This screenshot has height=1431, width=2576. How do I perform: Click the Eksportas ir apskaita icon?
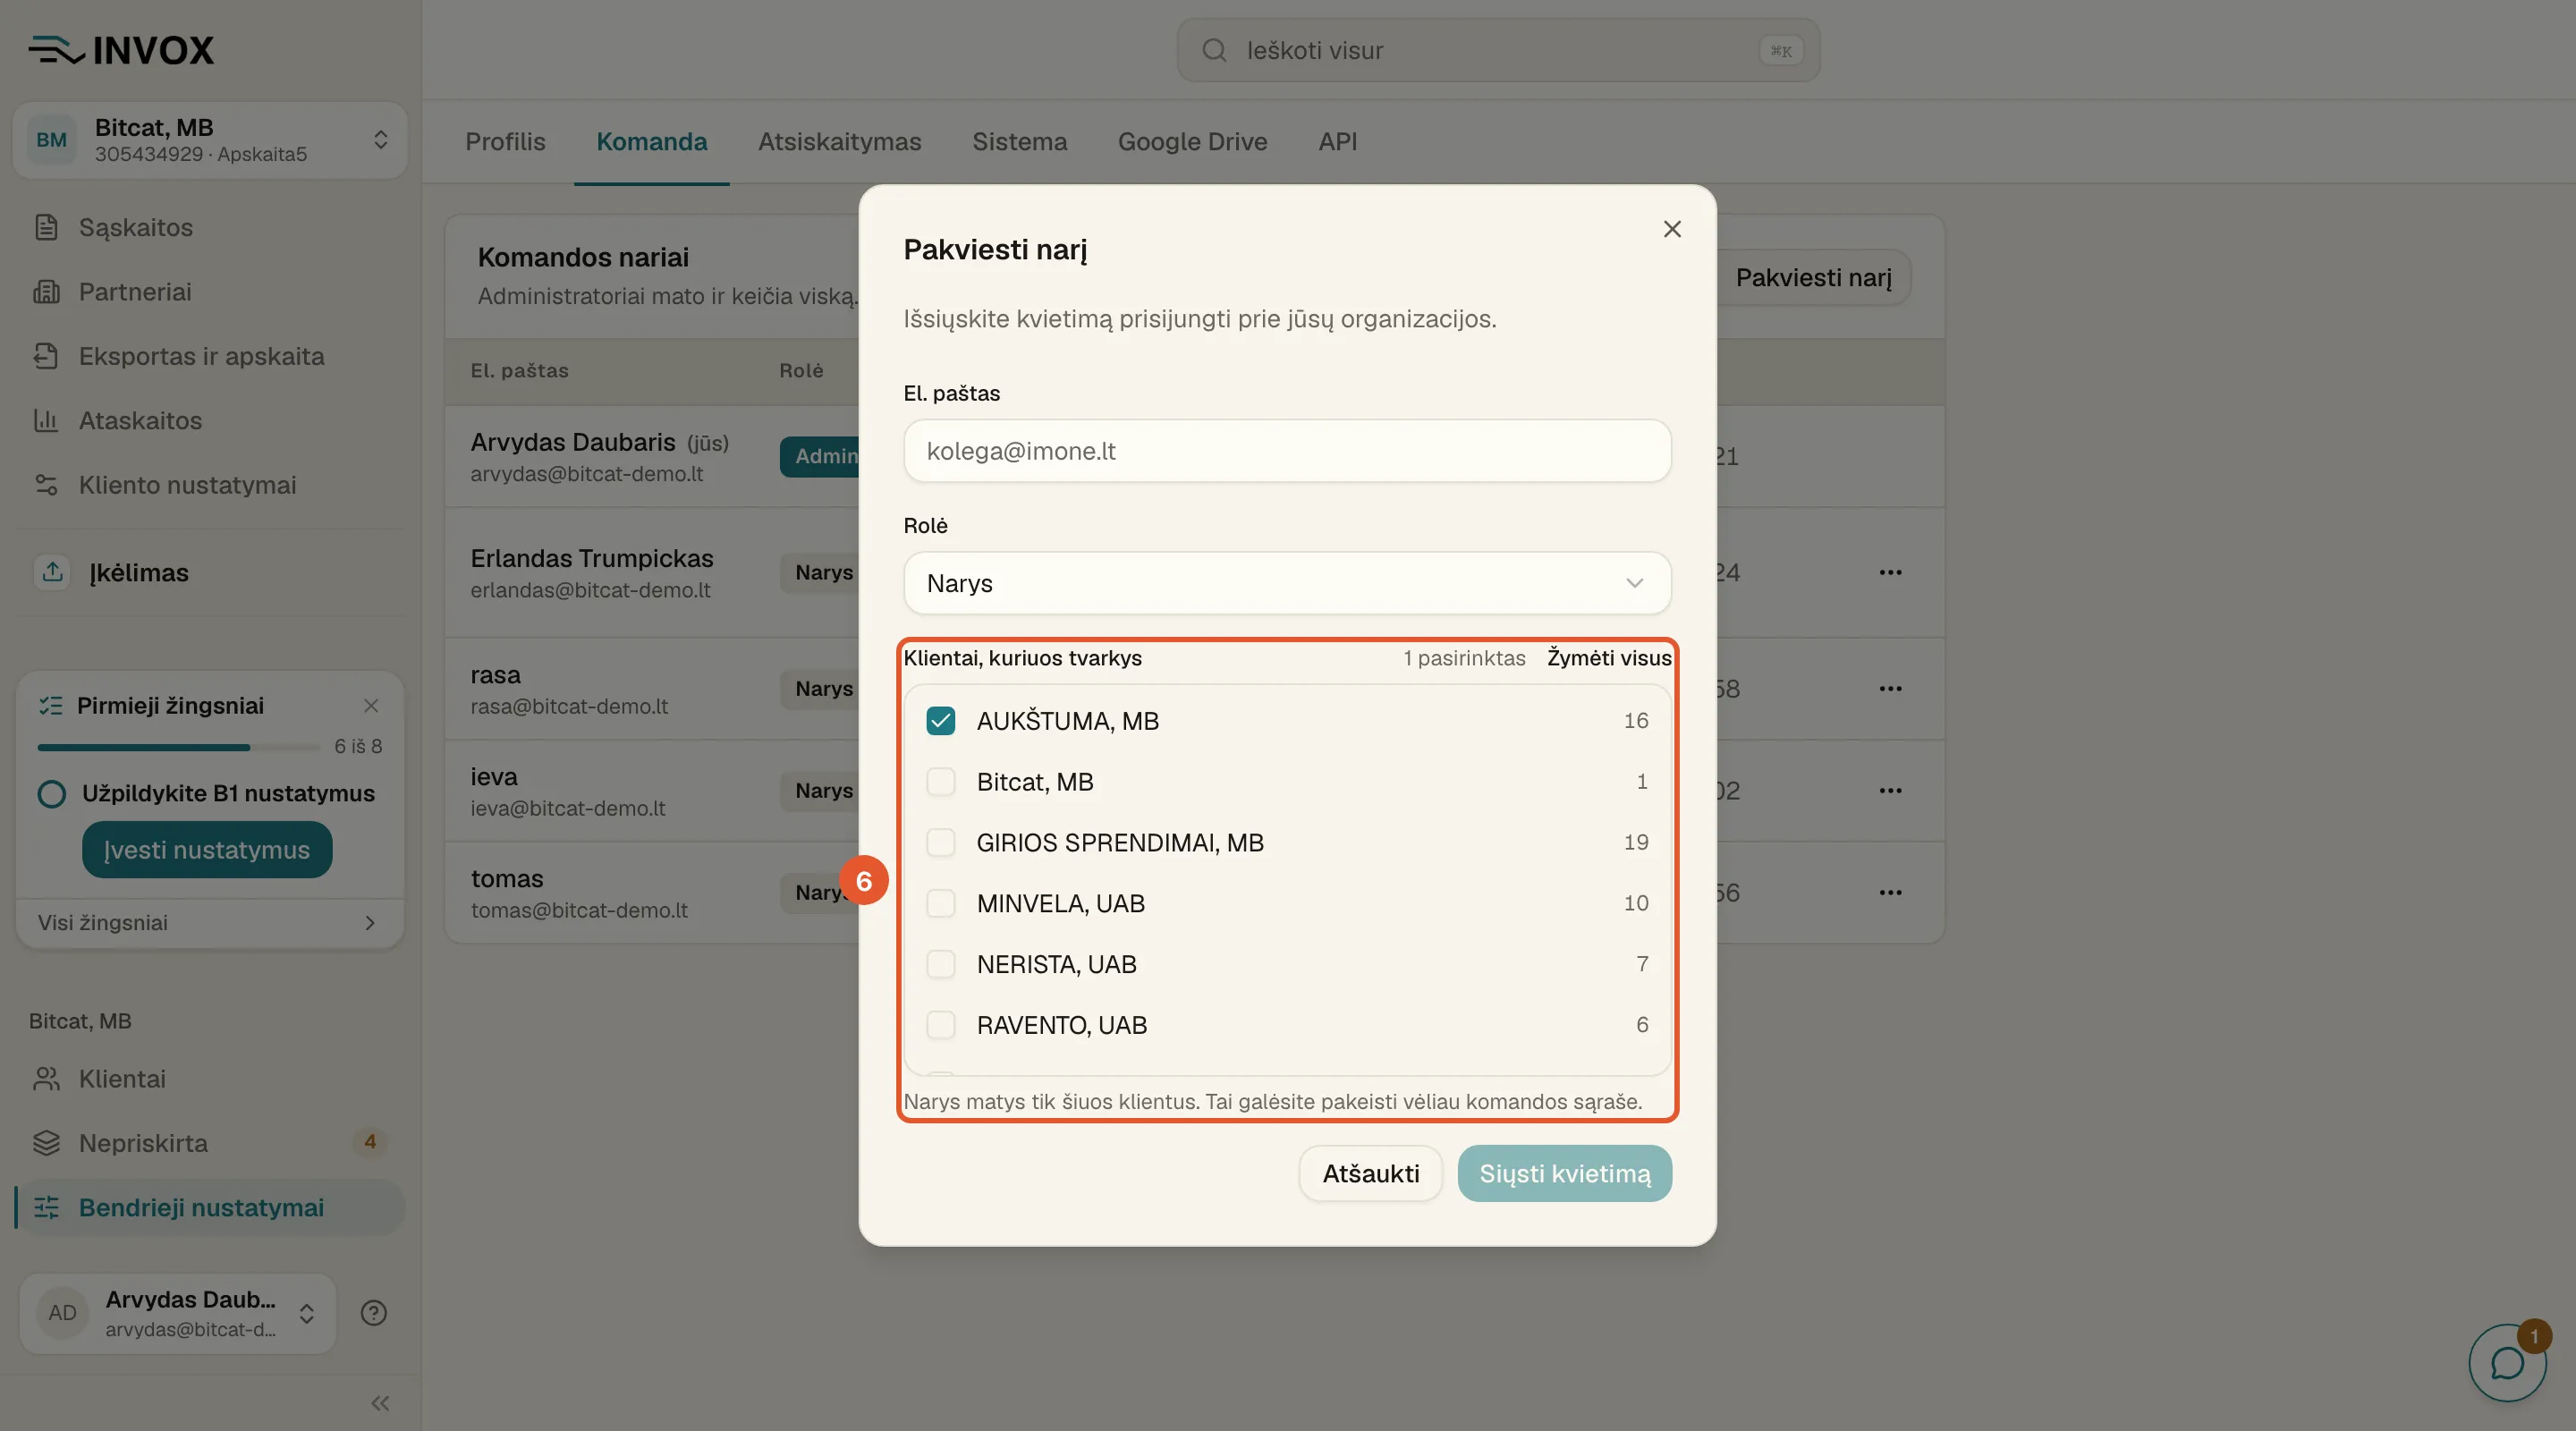point(46,356)
